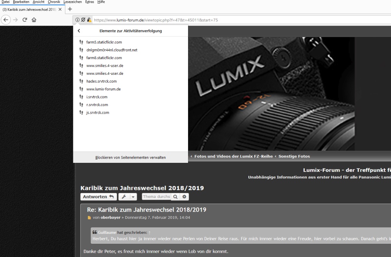Open the Bearbeiten menu
This screenshot has width=391, height=257.
(21, 2)
